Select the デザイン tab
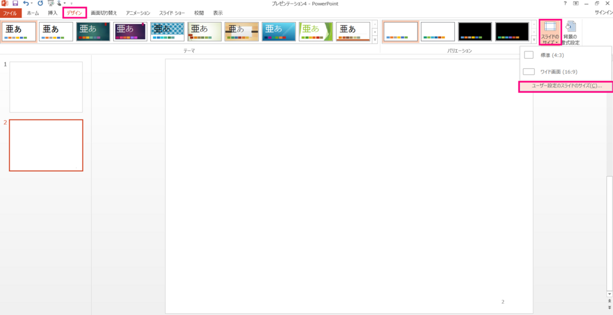Viewport: 613px width, 315px height. click(x=74, y=13)
